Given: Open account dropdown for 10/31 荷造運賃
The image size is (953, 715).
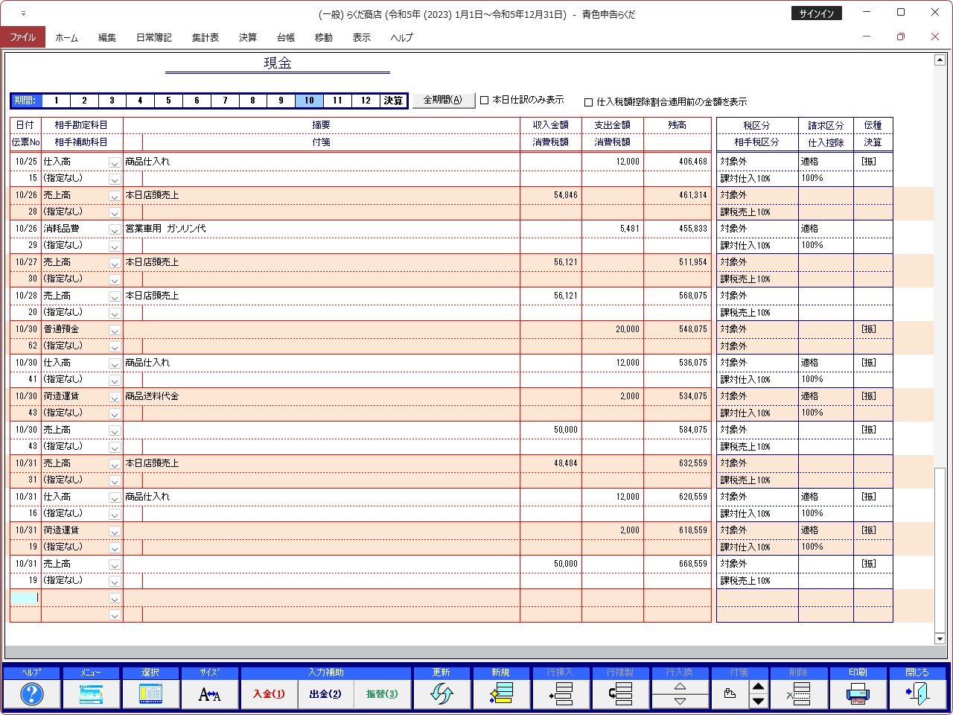Looking at the screenshot, I should tap(115, 530).
